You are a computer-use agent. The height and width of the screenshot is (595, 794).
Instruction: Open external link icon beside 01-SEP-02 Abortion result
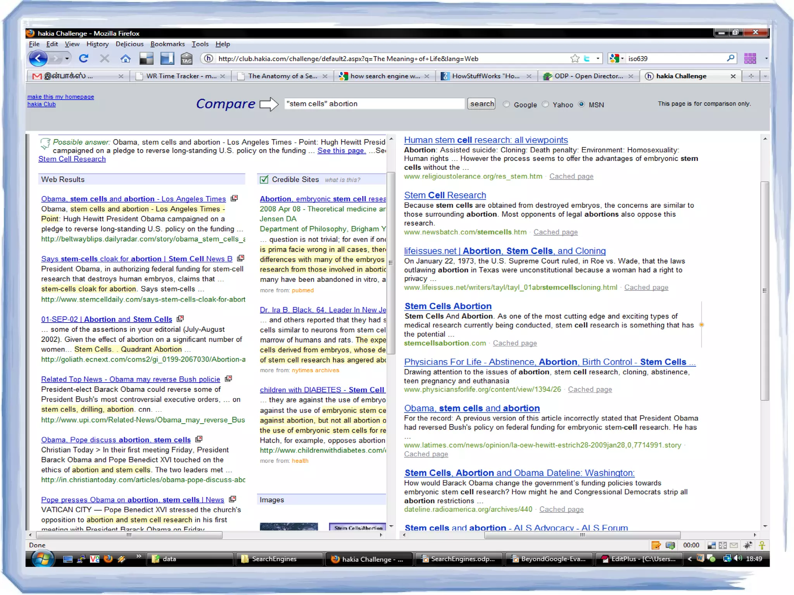coord(180,319)
